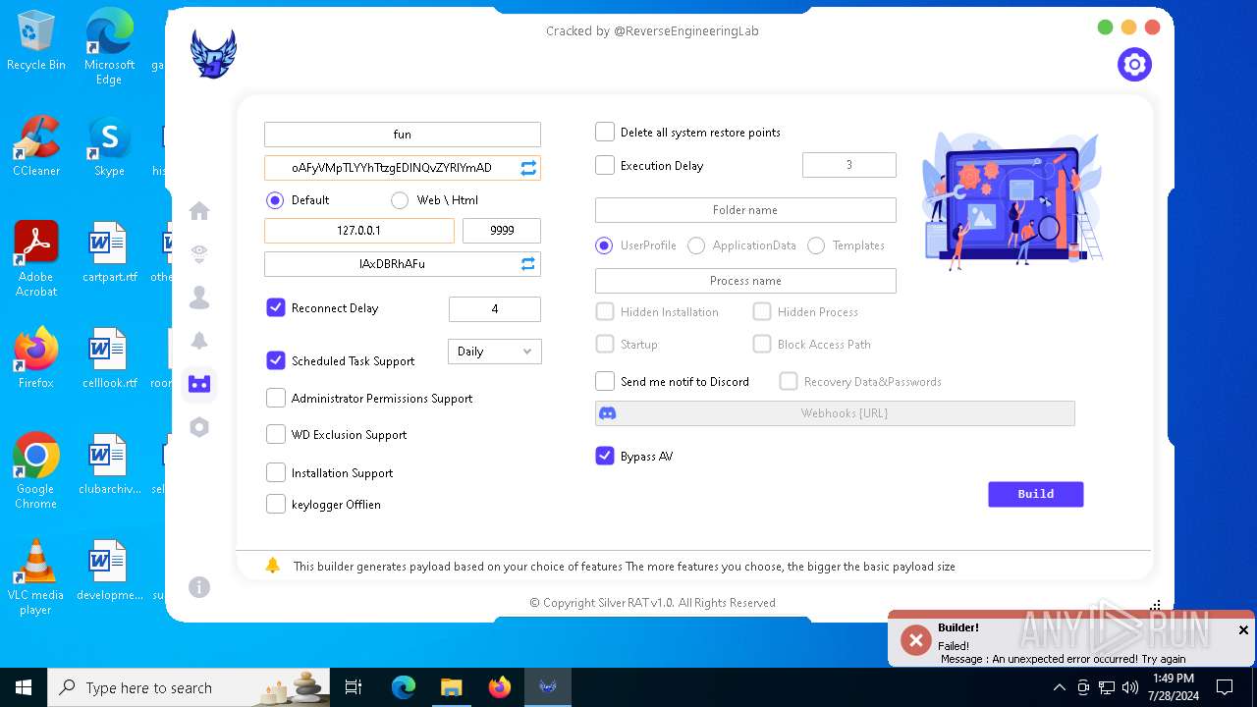Click the 127.0.0.1 host field

click(x=359, y=231)
